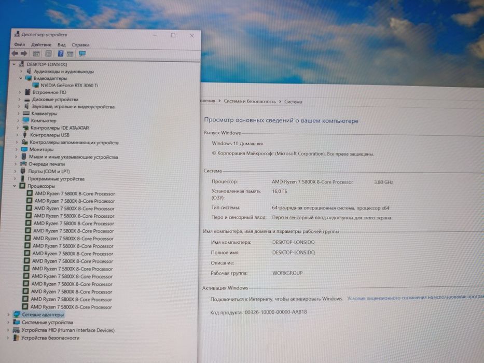Expand the Системные устройства arrow
This screenshot has width=484, height=363.
click(8, 322)
